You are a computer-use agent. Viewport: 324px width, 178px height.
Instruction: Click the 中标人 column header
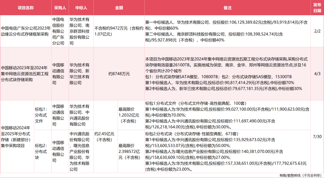[81, 8]
